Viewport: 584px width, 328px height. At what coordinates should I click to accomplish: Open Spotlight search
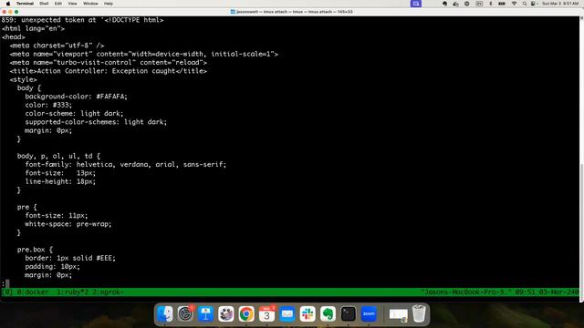click(x=525, y=4)
